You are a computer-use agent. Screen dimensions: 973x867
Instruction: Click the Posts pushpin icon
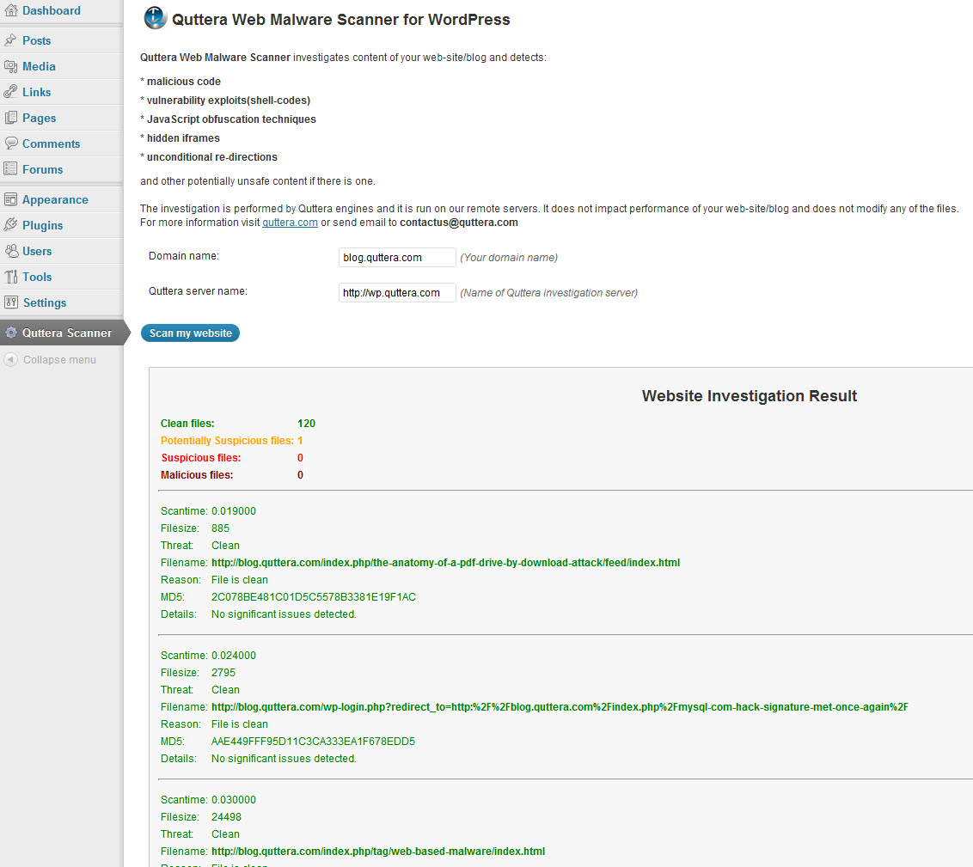point(10,40)
